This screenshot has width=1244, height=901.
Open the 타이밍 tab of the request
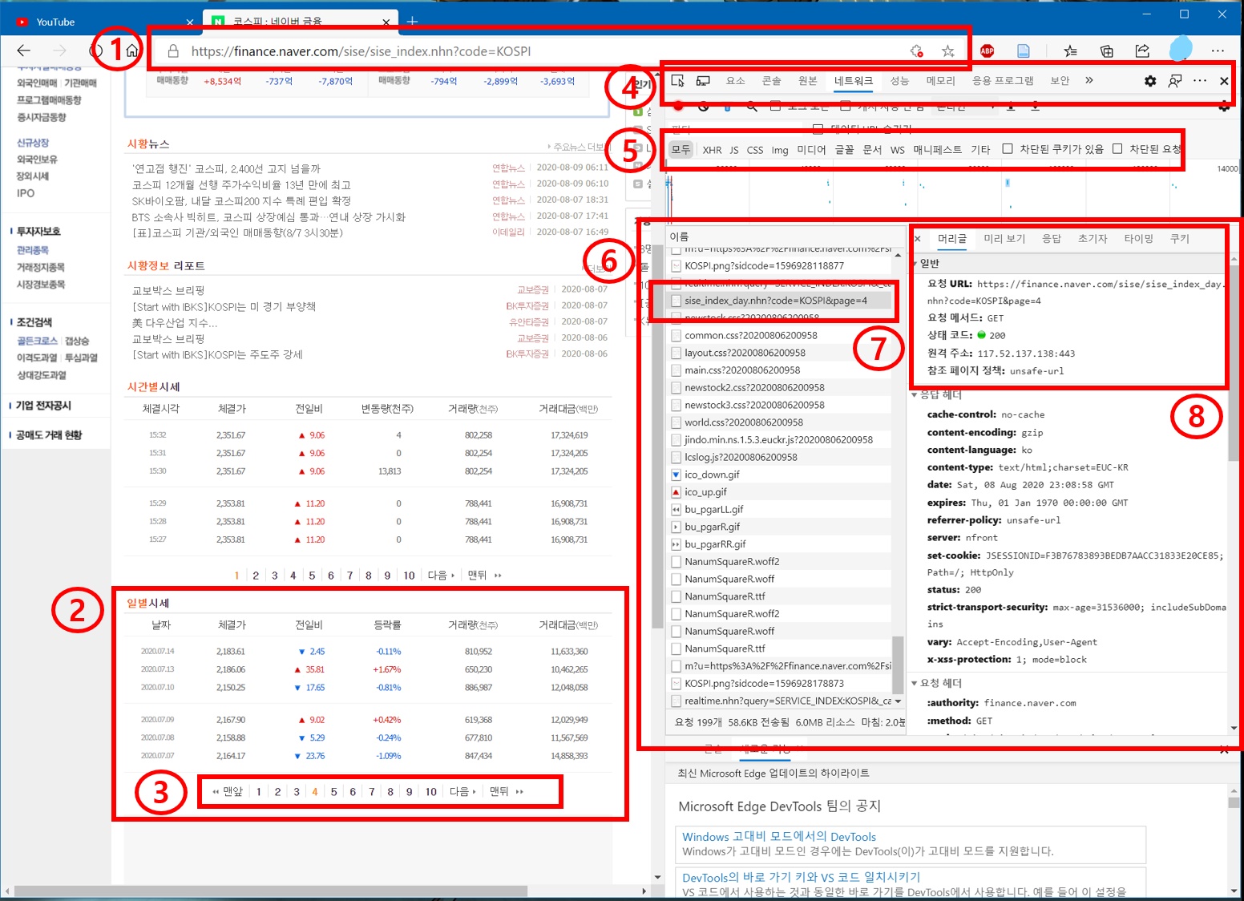(x=1139, y=239)
